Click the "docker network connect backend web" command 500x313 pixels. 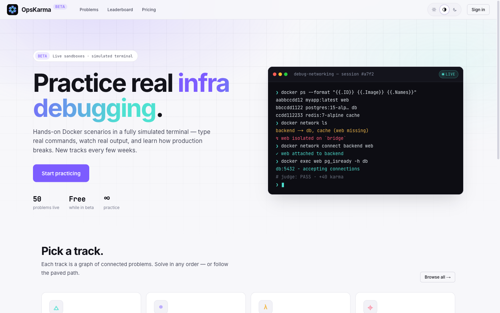point(324,146)
